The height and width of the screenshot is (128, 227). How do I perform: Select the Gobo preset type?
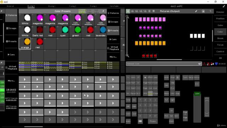pos(220,25)
